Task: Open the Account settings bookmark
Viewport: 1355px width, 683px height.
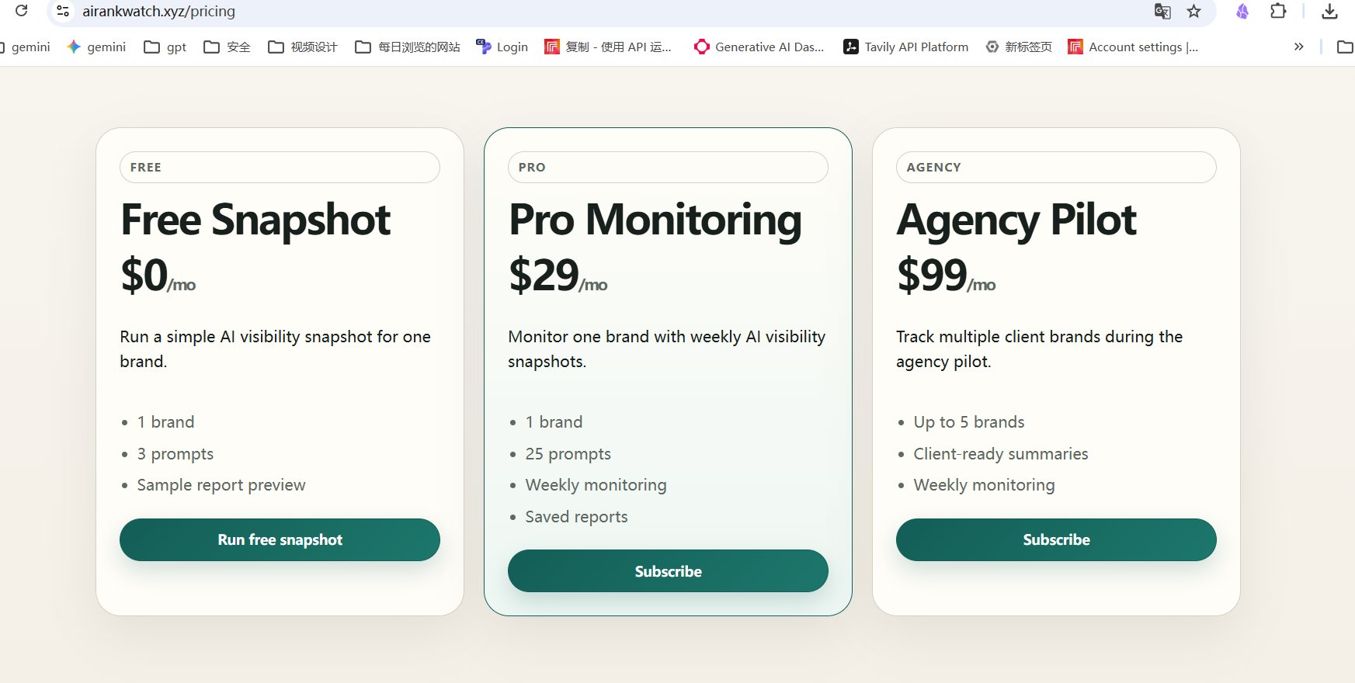Action: (1133, 47)
